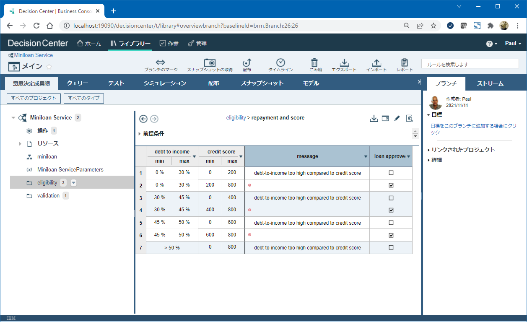Open 作業 in top navigation
This screenshot has height=322, width=527.
(x=169, y=44)
